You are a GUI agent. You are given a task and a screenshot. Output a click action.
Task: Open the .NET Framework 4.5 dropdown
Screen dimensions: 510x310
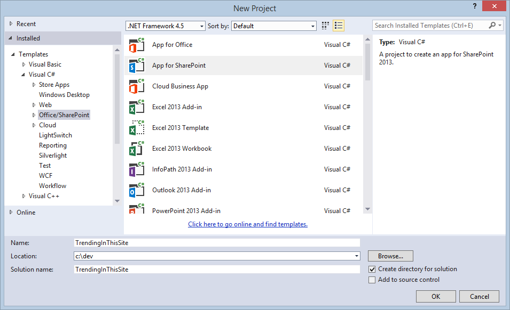[x=166, y=26]
